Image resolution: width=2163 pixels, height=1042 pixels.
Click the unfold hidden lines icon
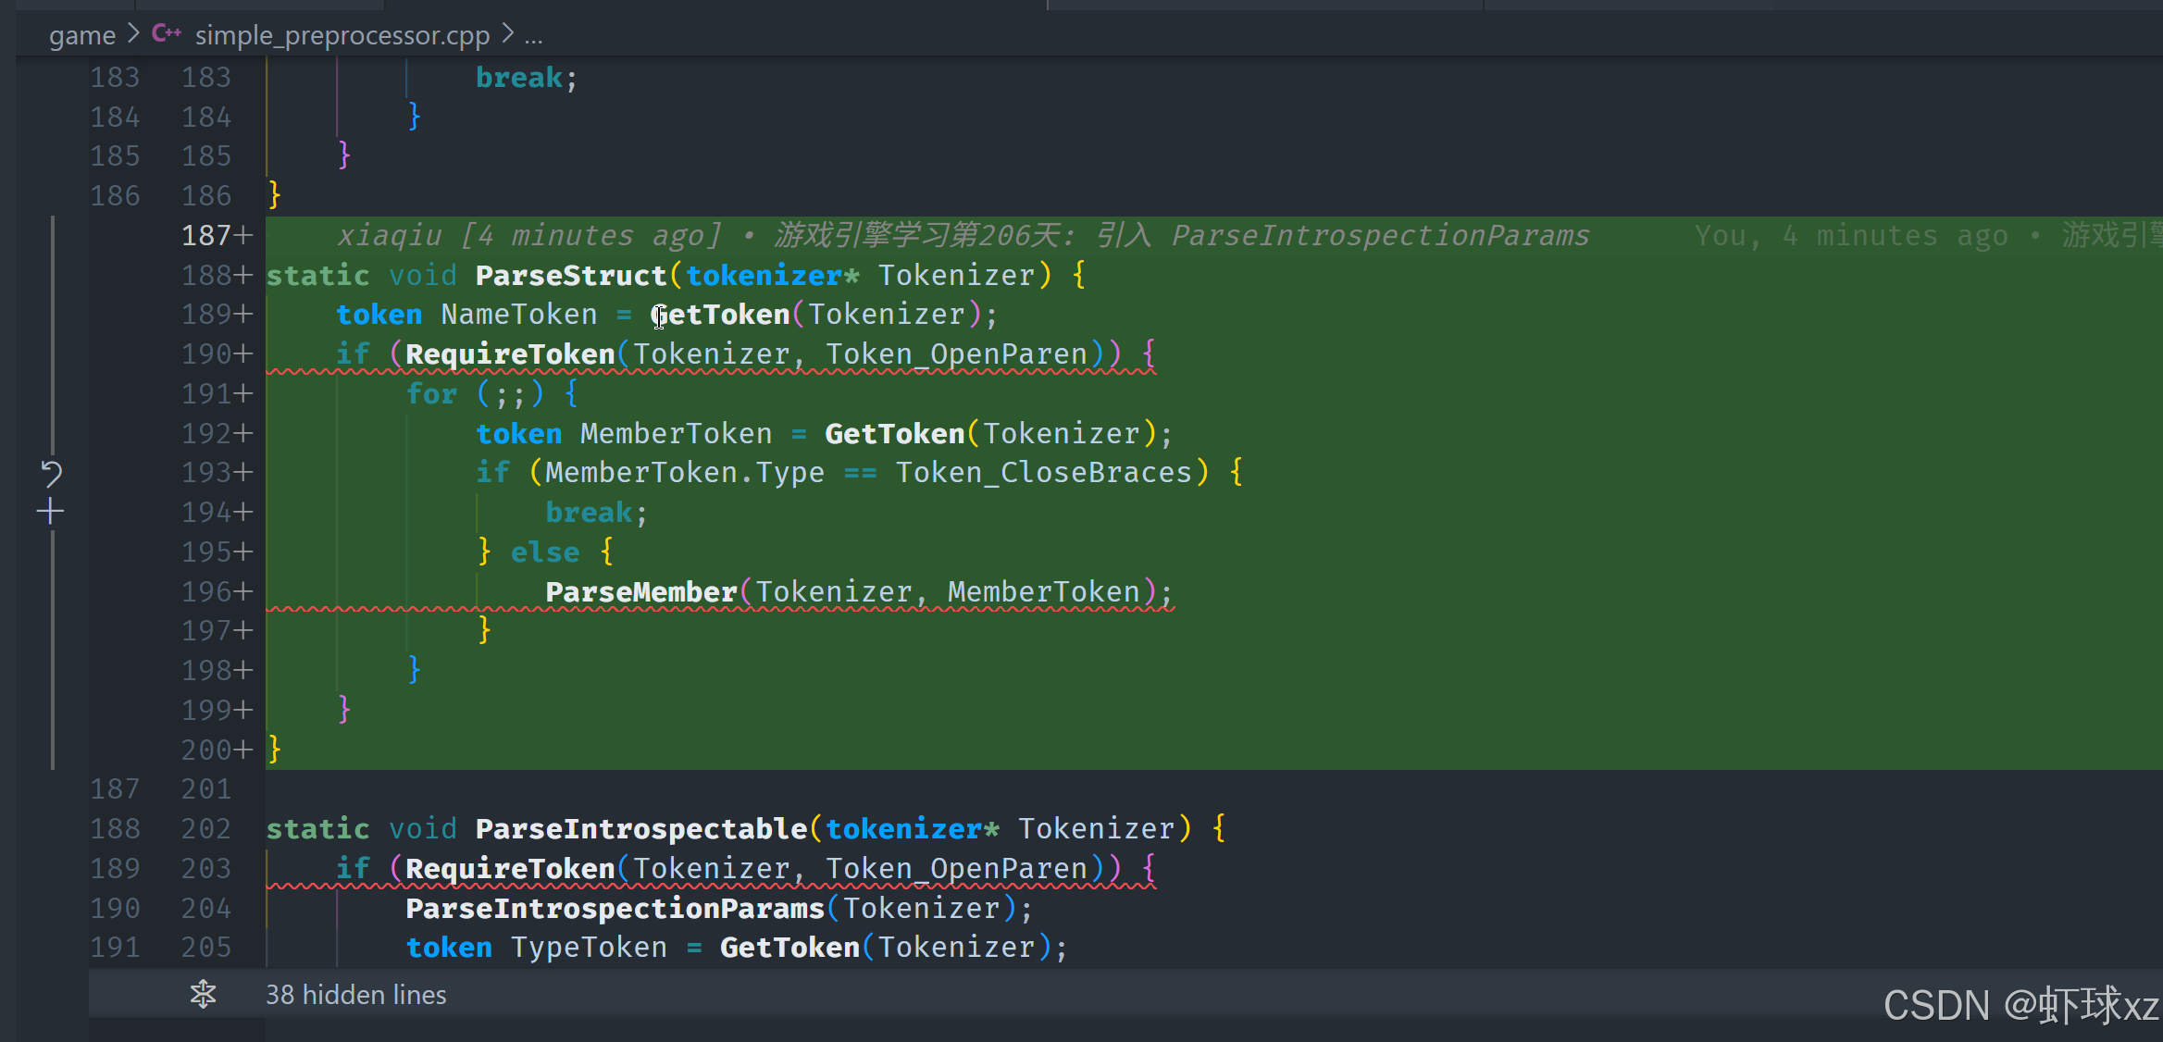[x=203, y=995]
